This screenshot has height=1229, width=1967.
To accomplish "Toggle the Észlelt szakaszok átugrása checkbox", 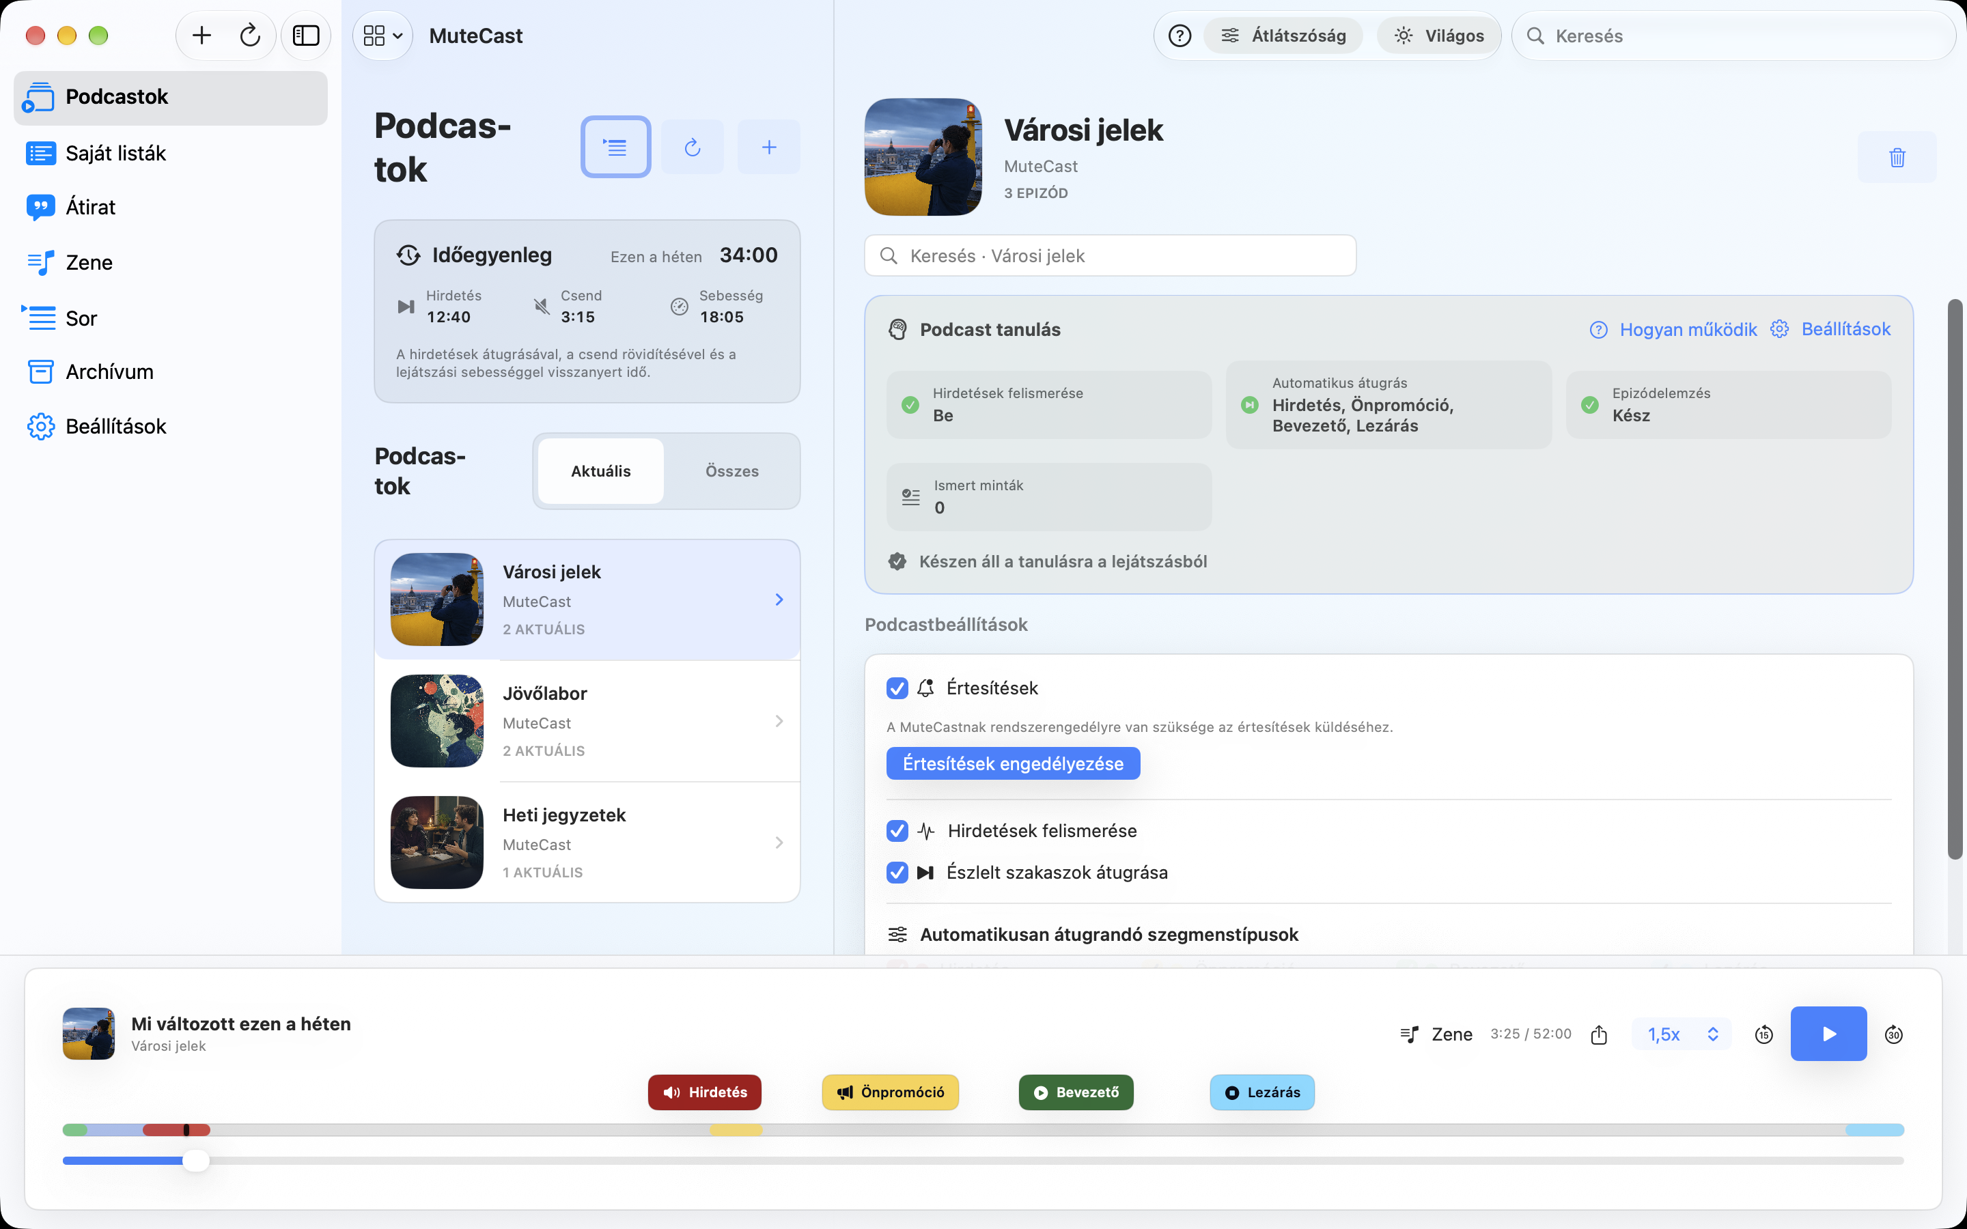I will pyautogui.click(x=897, y=872).
